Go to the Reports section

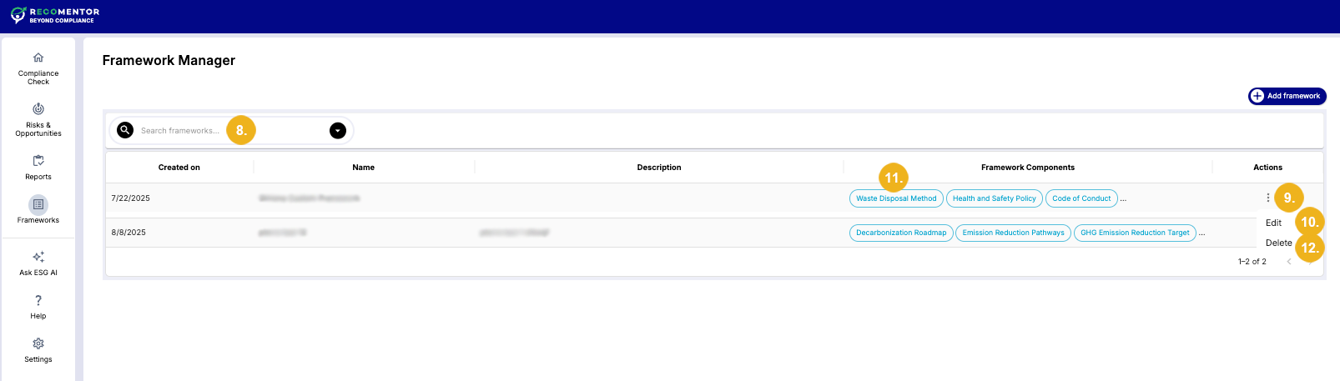point(38,161)
